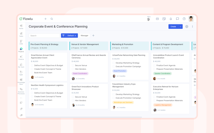Expand the Create dropdown arrow
The height and width of the screenshot is (133, 214).
tap(180, 27)
